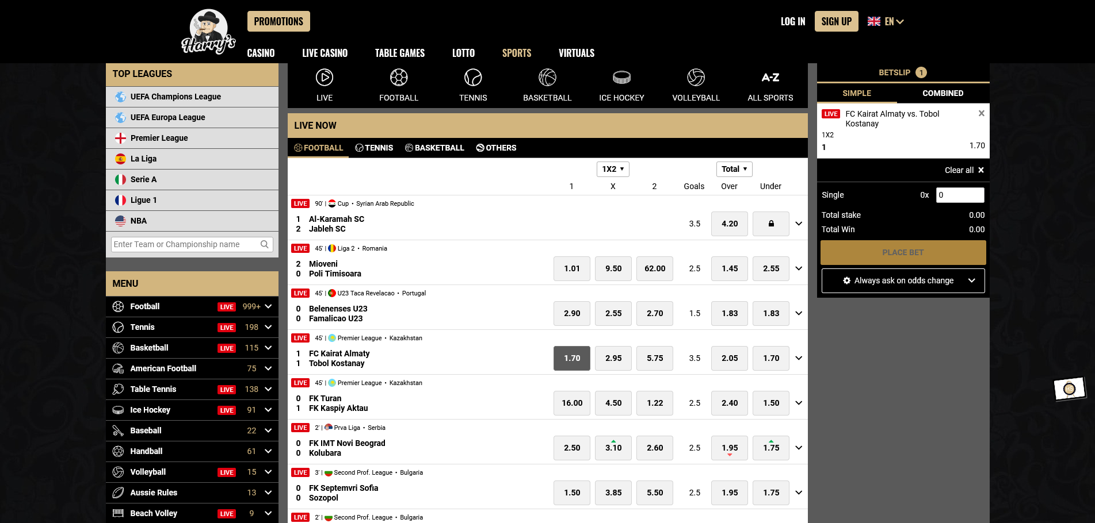Click the Place Bet button
Screen dimensions: 1095x523
tap(903, 252)
